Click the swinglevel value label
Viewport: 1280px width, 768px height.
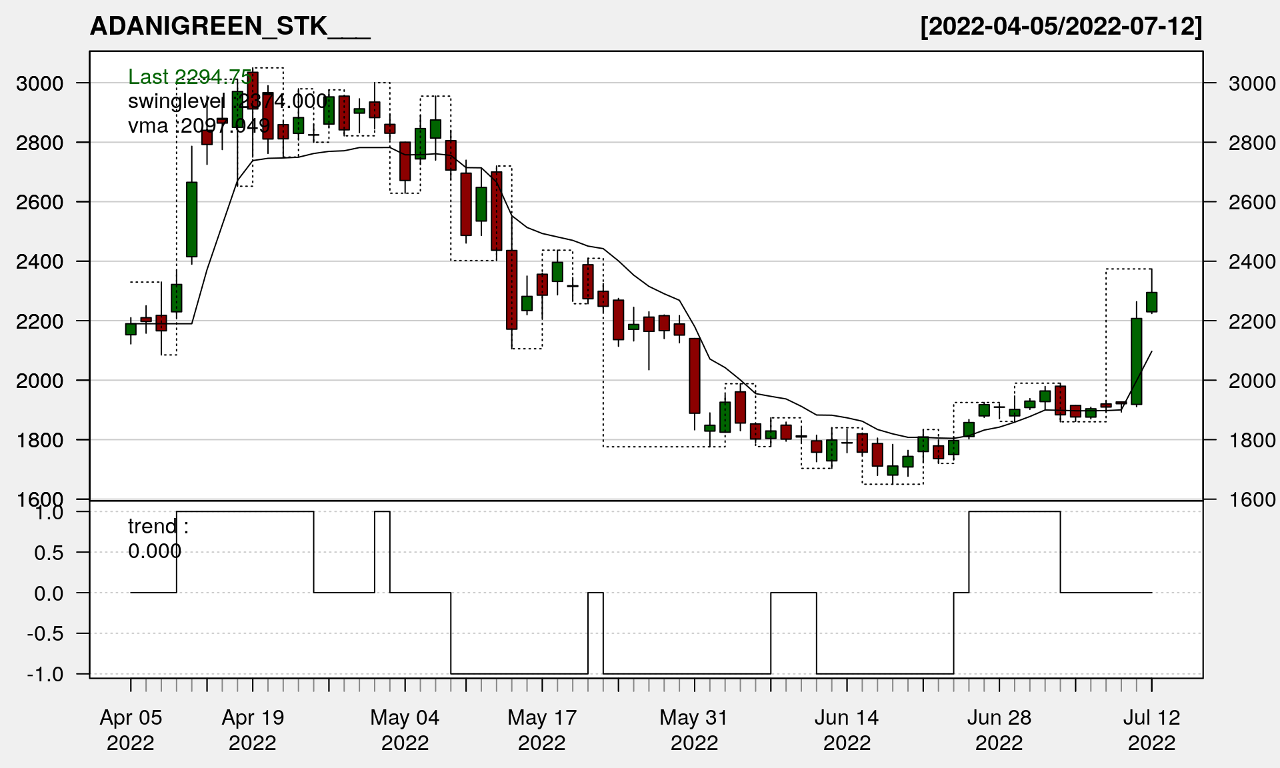coord(227,101)
